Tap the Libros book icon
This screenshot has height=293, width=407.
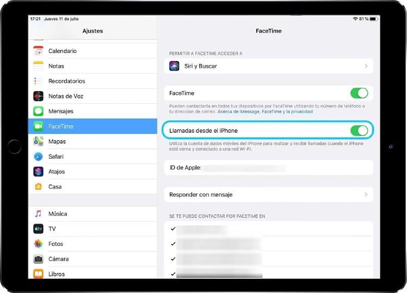click(39, 274)
